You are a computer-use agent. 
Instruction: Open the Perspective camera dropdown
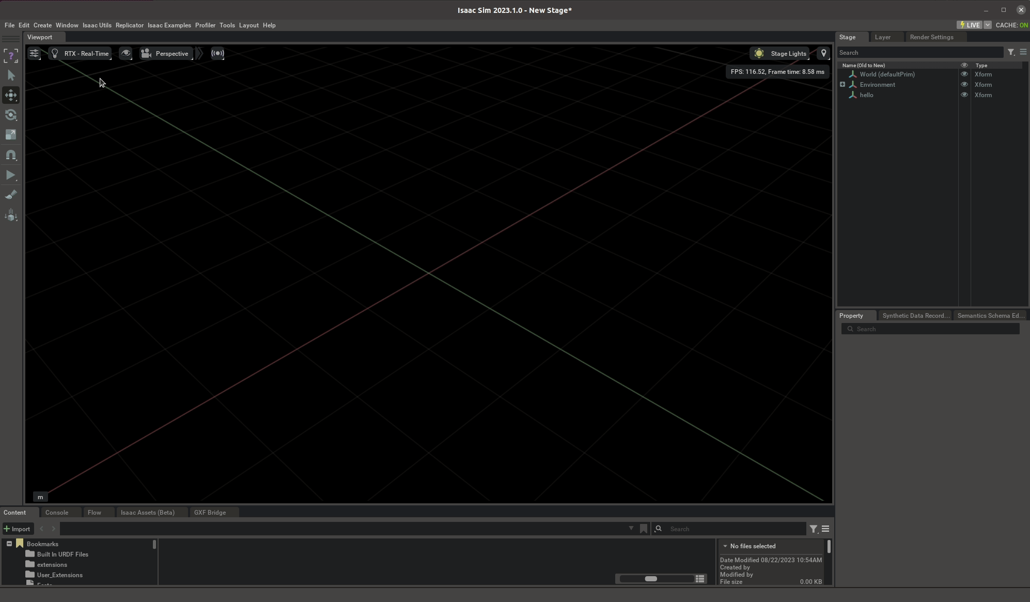[166, 53]
